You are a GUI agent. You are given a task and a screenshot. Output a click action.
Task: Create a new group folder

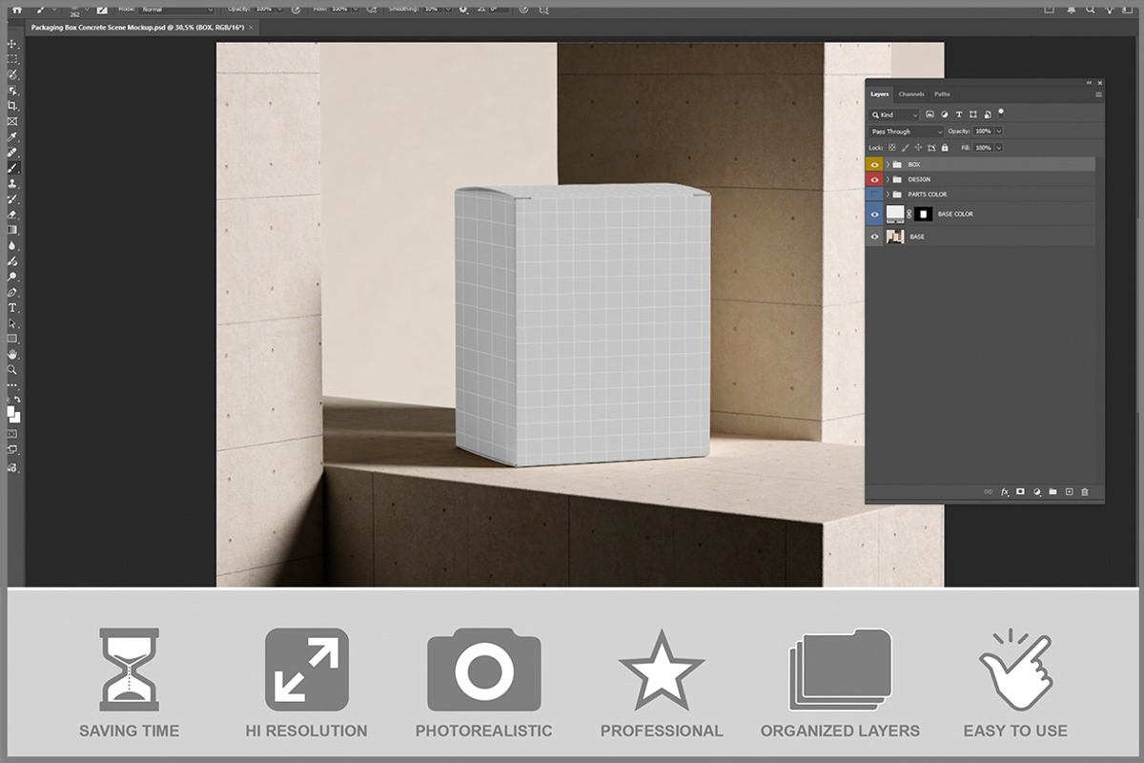point(1052,491)
